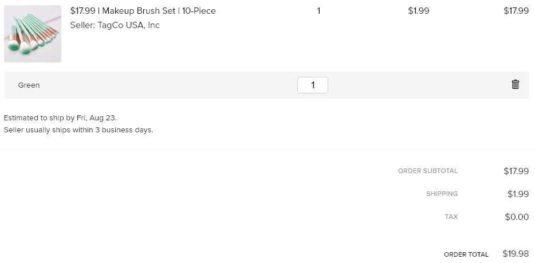Click the item quantity 1 in product row
Screen dimensions: 535x263
[x=318, y=11]
